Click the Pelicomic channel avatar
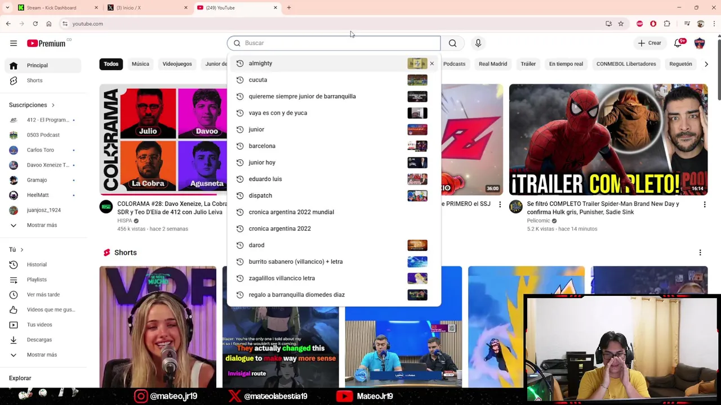The height and width of the screenshot is (405, 721). (x=516, y=207)
